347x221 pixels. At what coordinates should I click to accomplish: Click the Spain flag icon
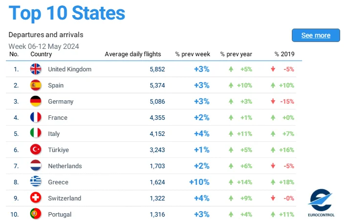[x=36, y=85]
